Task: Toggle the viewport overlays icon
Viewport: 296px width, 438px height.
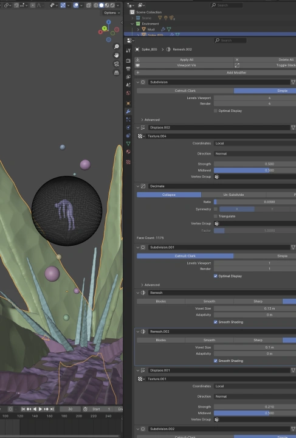Action: 76,5
